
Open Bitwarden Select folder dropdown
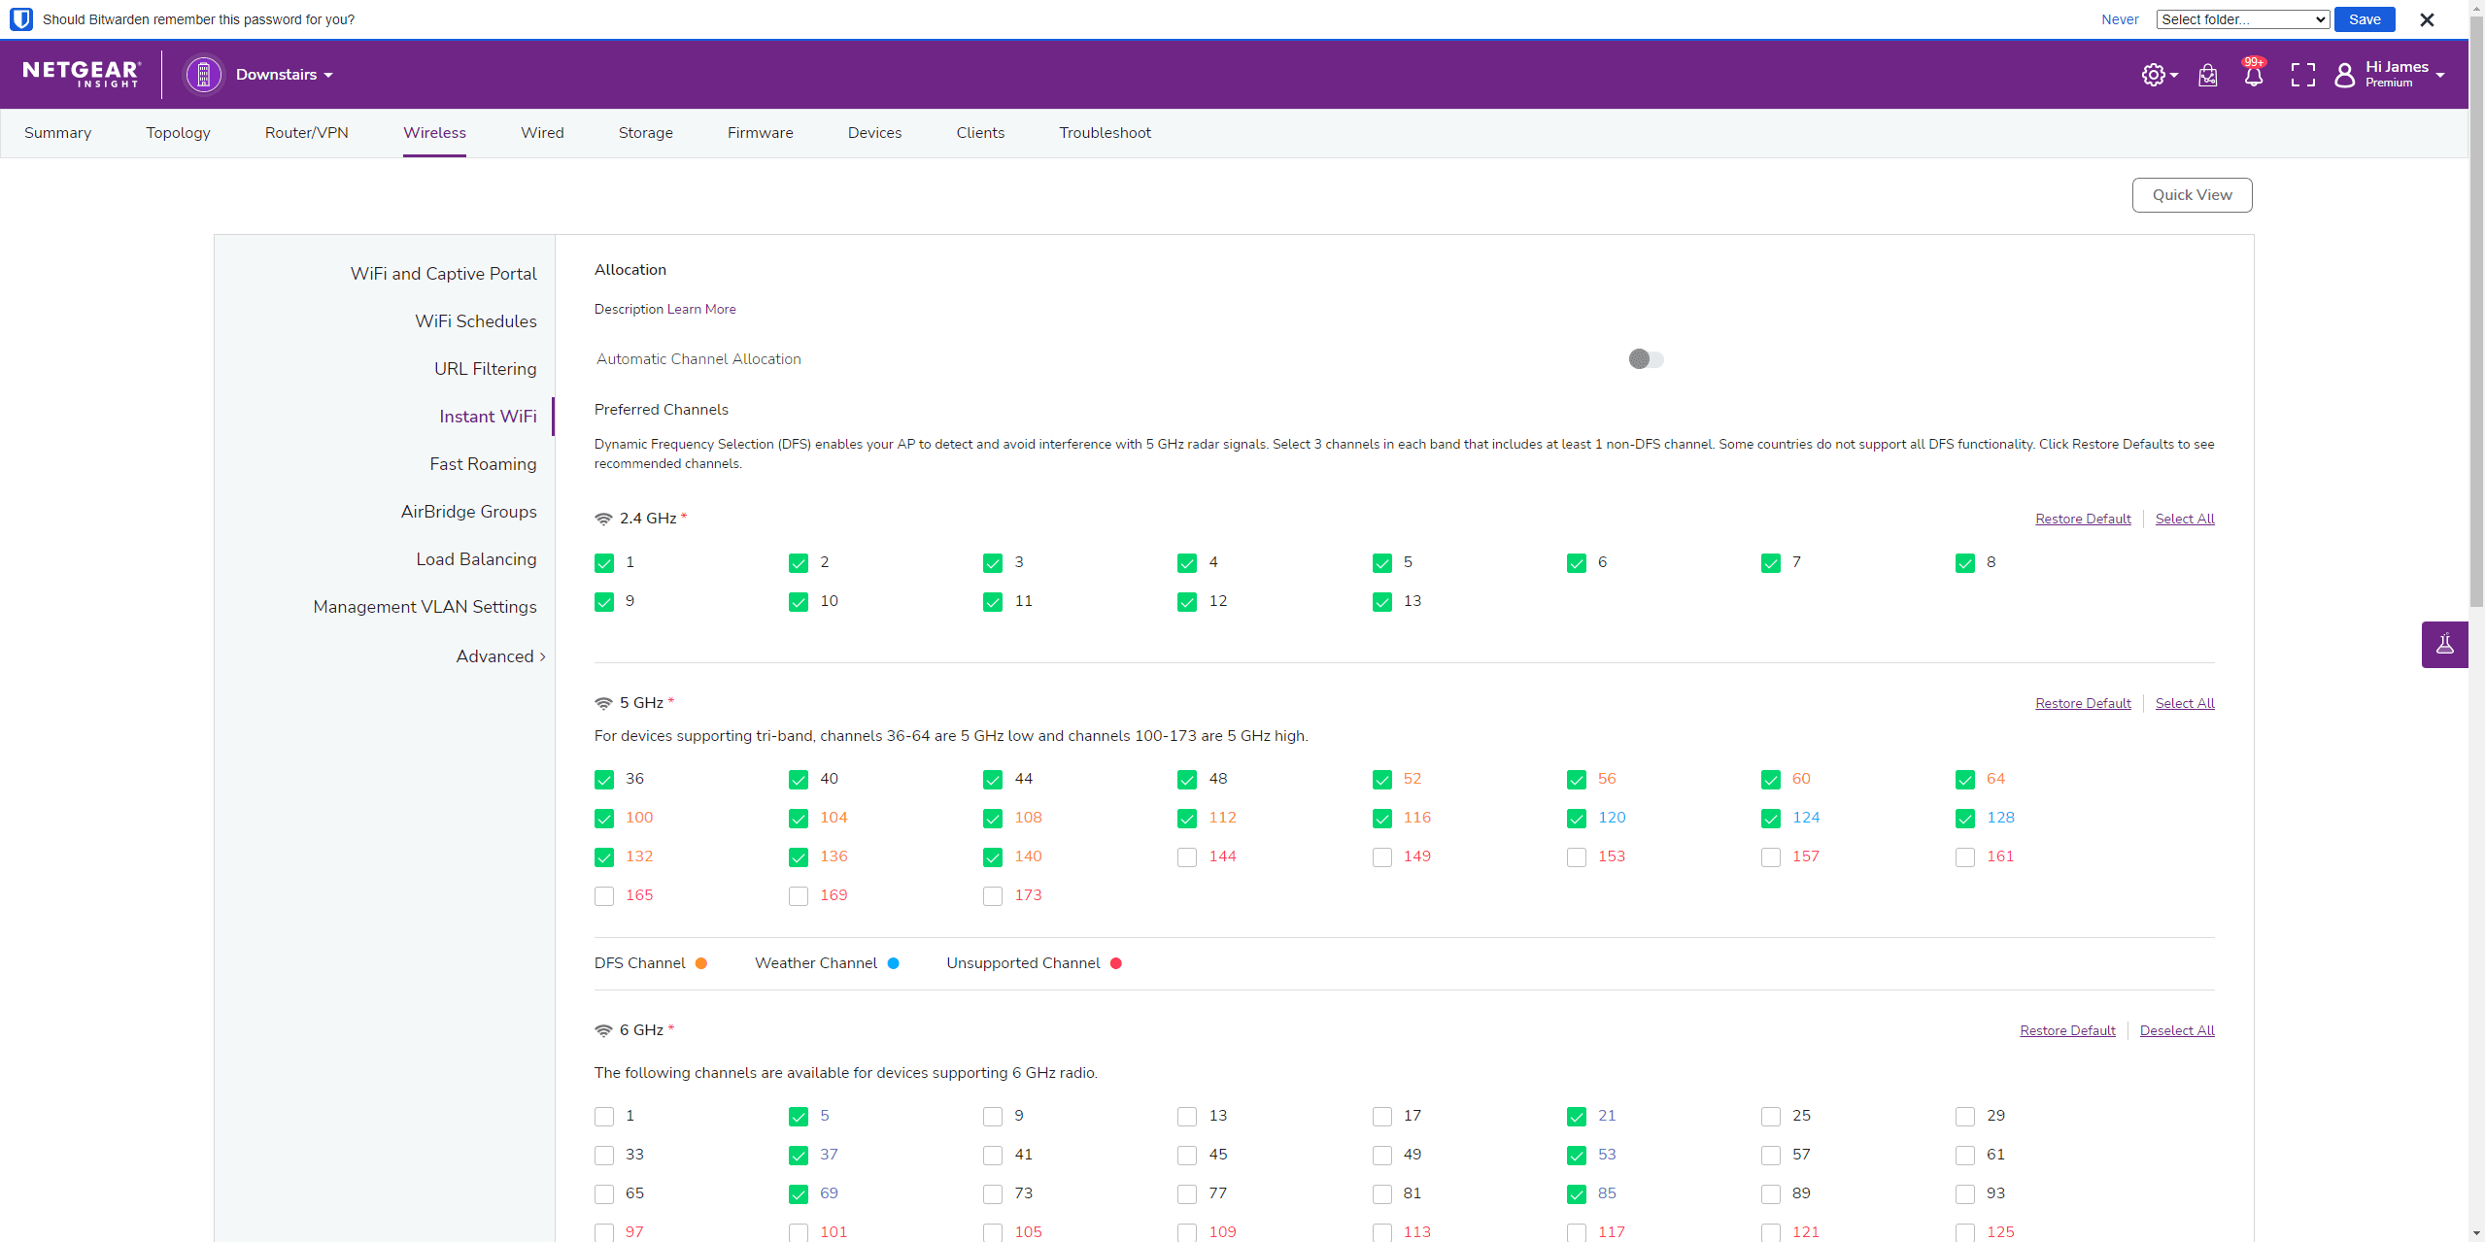2242,19
